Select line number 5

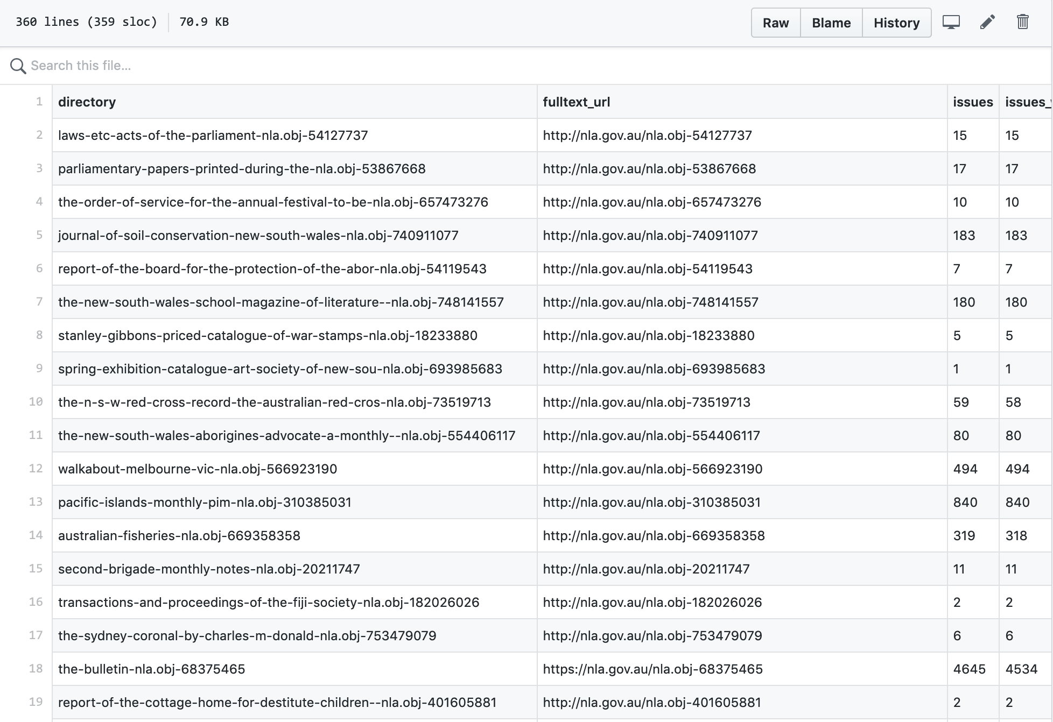tap(39, 235)
